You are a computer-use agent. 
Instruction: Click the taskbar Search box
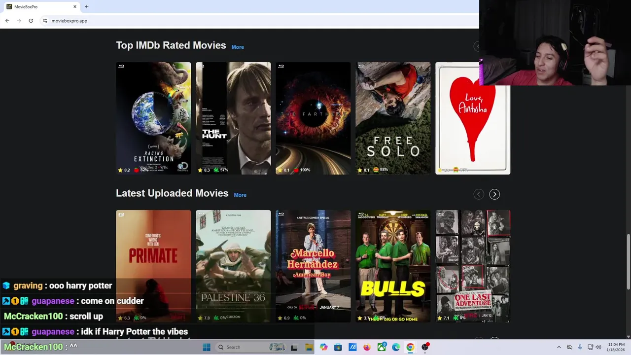(251, 347)
